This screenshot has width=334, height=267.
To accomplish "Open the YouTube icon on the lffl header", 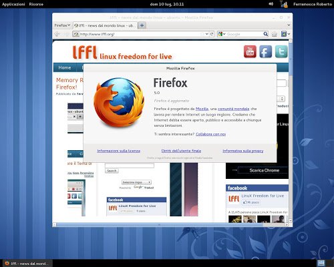I will click(250, 51).
